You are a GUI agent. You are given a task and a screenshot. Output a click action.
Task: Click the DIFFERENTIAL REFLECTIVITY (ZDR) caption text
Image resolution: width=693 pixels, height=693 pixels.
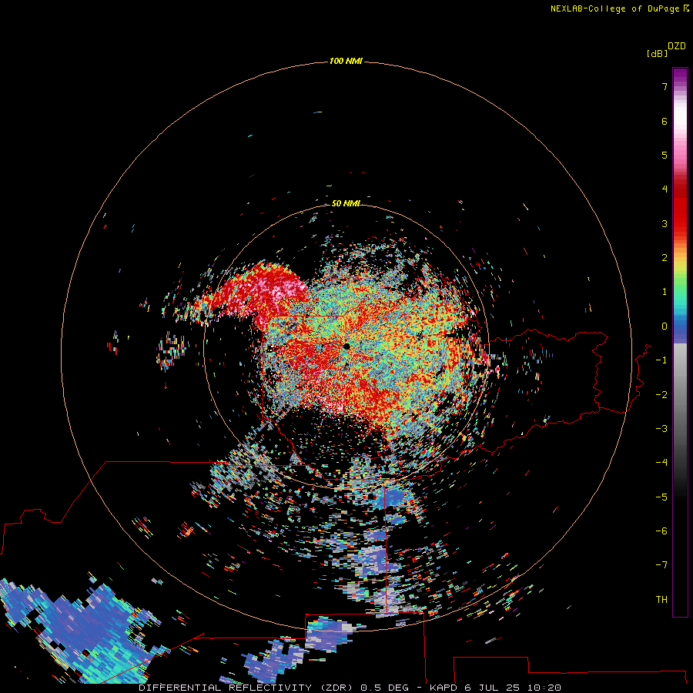pos(246,688)
